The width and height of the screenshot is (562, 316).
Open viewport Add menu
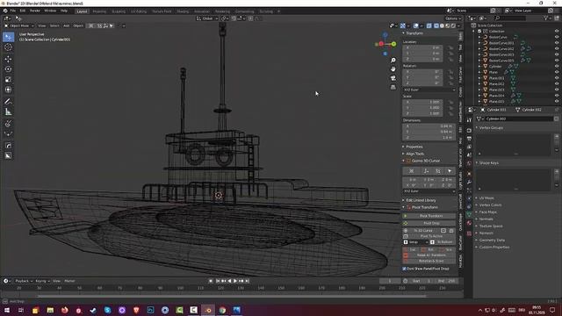coord(67,25)
